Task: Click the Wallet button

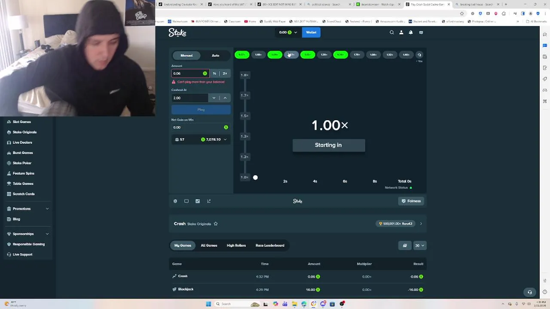Action: pos(311,33)
